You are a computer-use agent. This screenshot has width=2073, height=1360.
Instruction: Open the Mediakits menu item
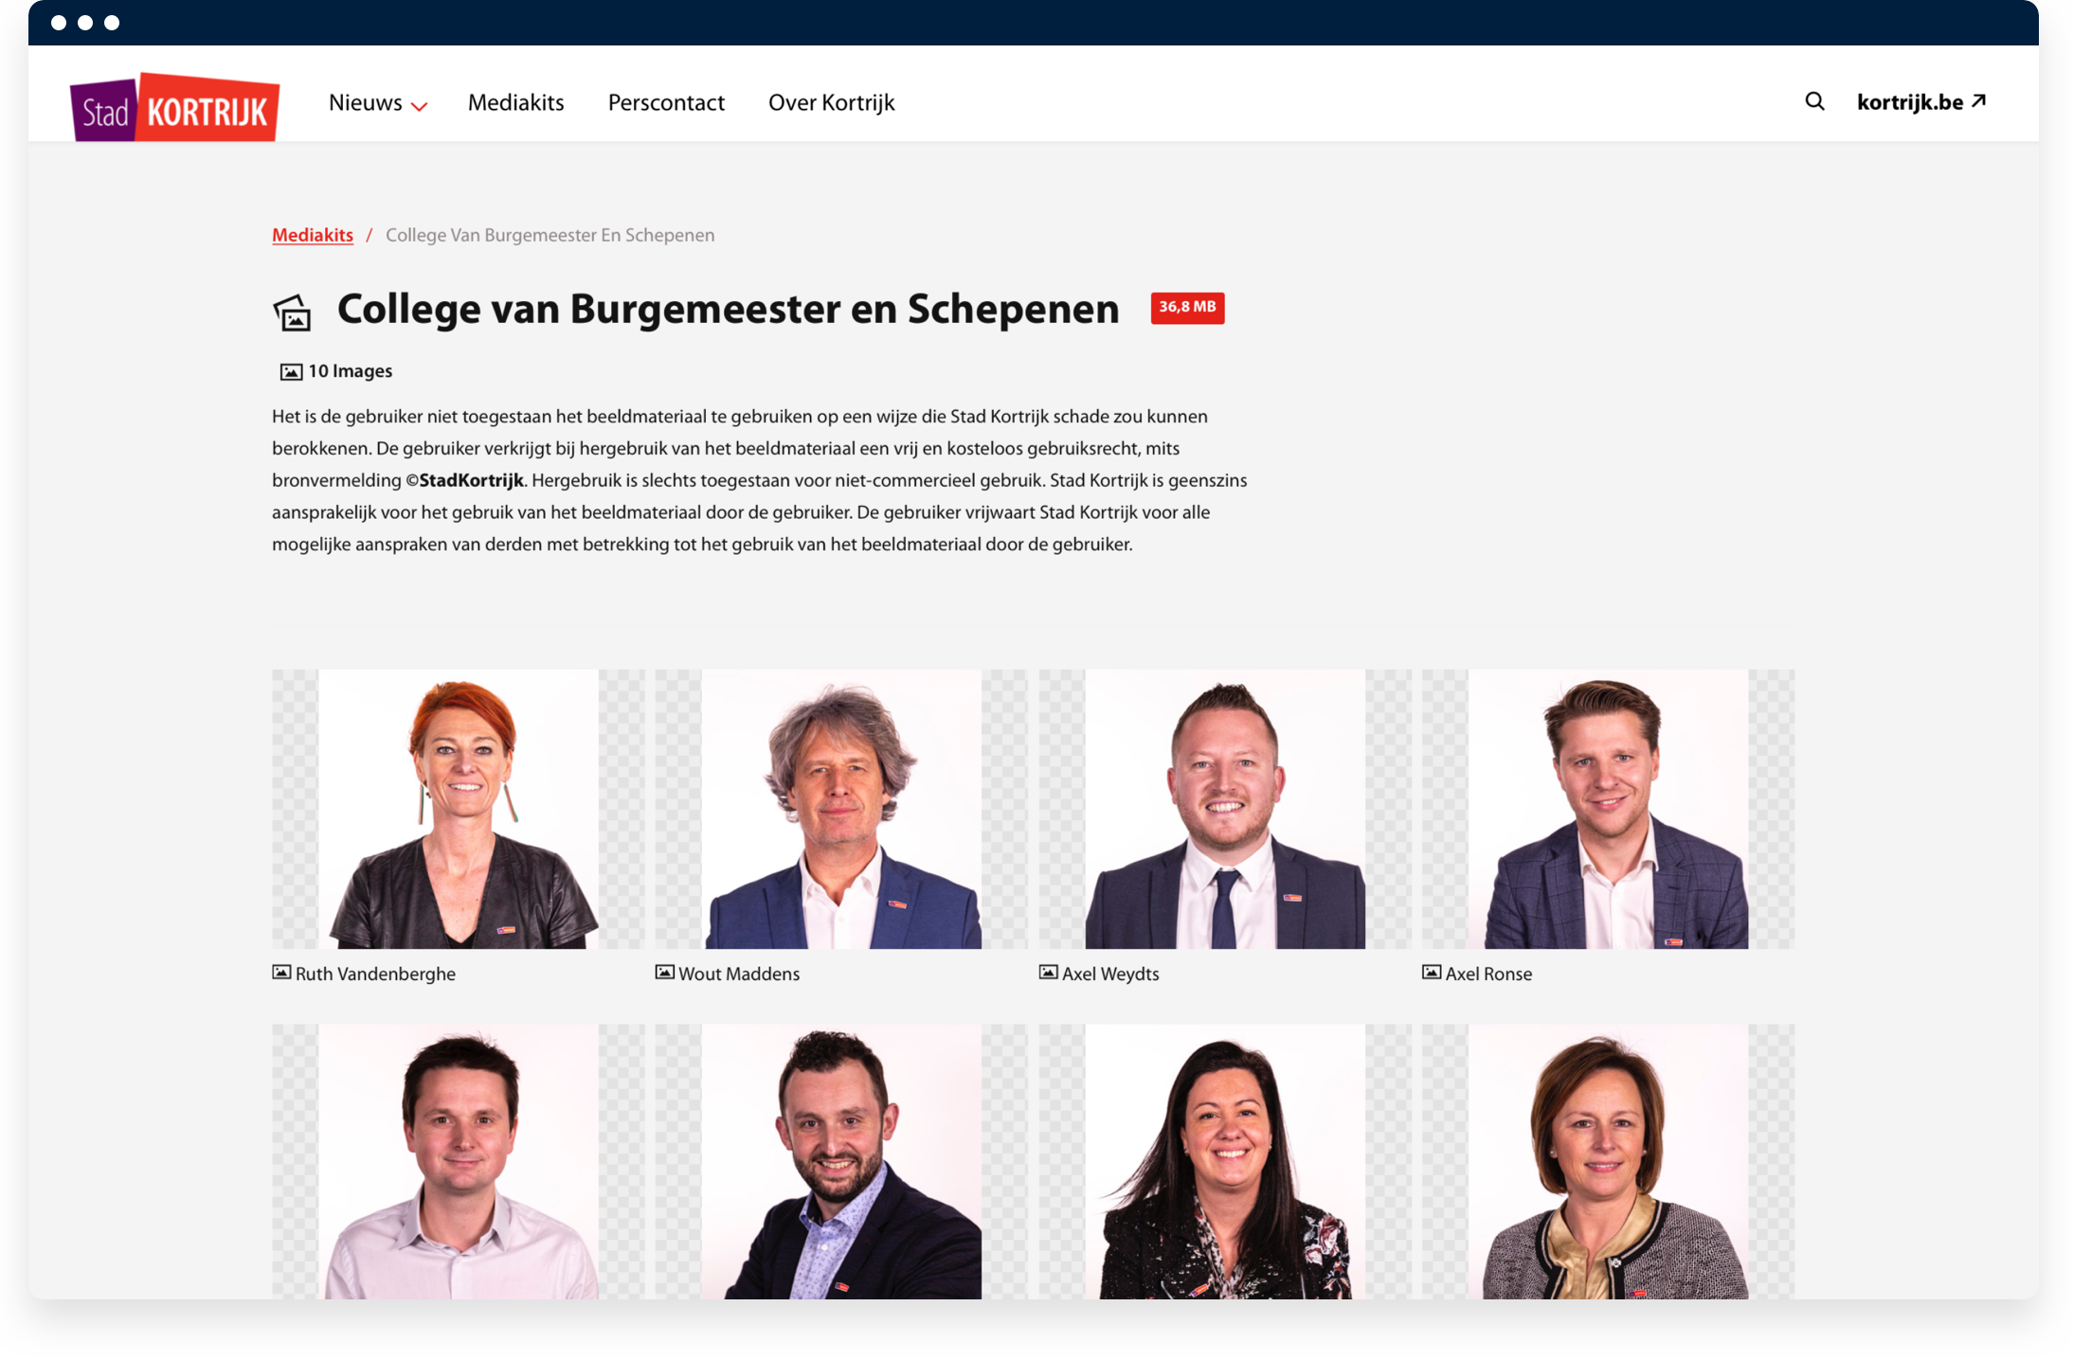click(515, 102)
